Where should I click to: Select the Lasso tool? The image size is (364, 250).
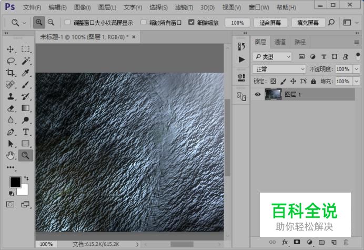11,61
